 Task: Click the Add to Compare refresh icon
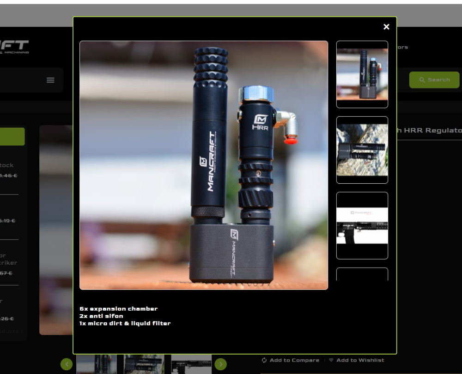[264, 360]
